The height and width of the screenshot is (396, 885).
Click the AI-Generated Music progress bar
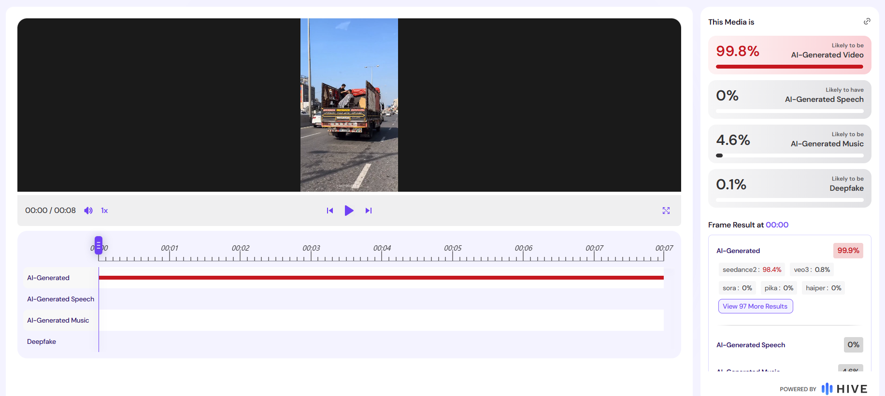pyautogui.click(x=790, y=156)
